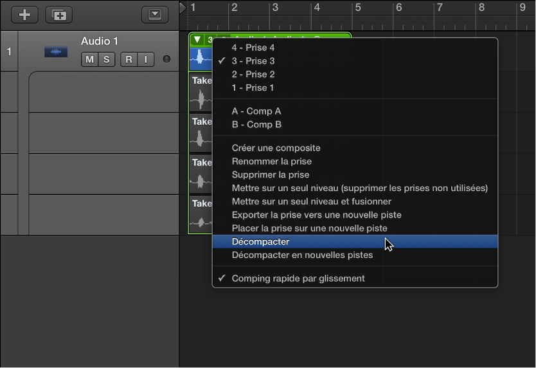Click the playhead marker at ruler start
Viewport: 536px width, 368px height.
(x=183, y=8)
